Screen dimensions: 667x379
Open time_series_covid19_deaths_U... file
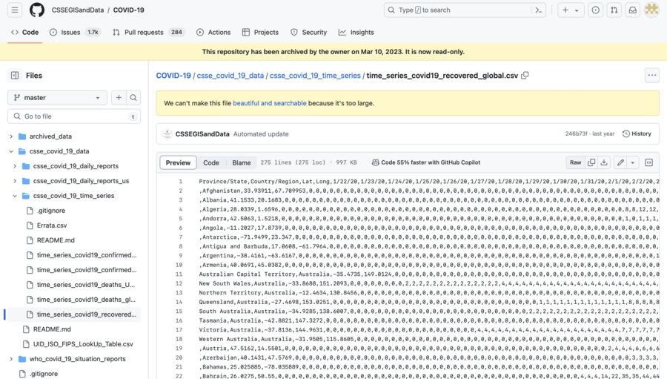[86, 285]
